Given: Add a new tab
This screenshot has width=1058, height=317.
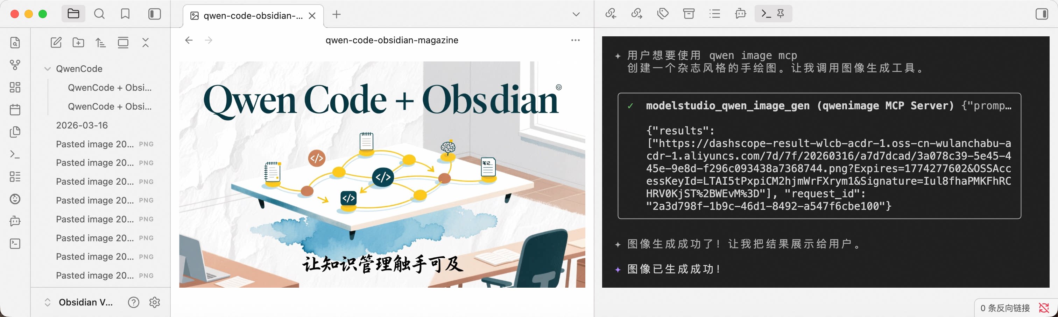Looking at the screenshot, I should (x=337, y=15).
